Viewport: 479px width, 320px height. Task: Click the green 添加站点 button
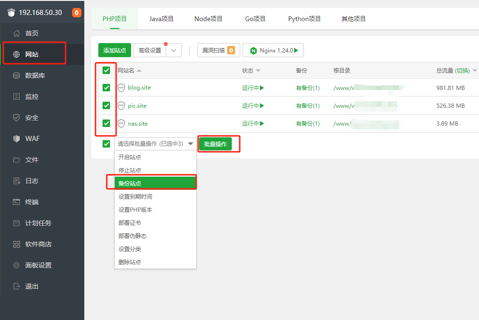(x=115, y=51)
